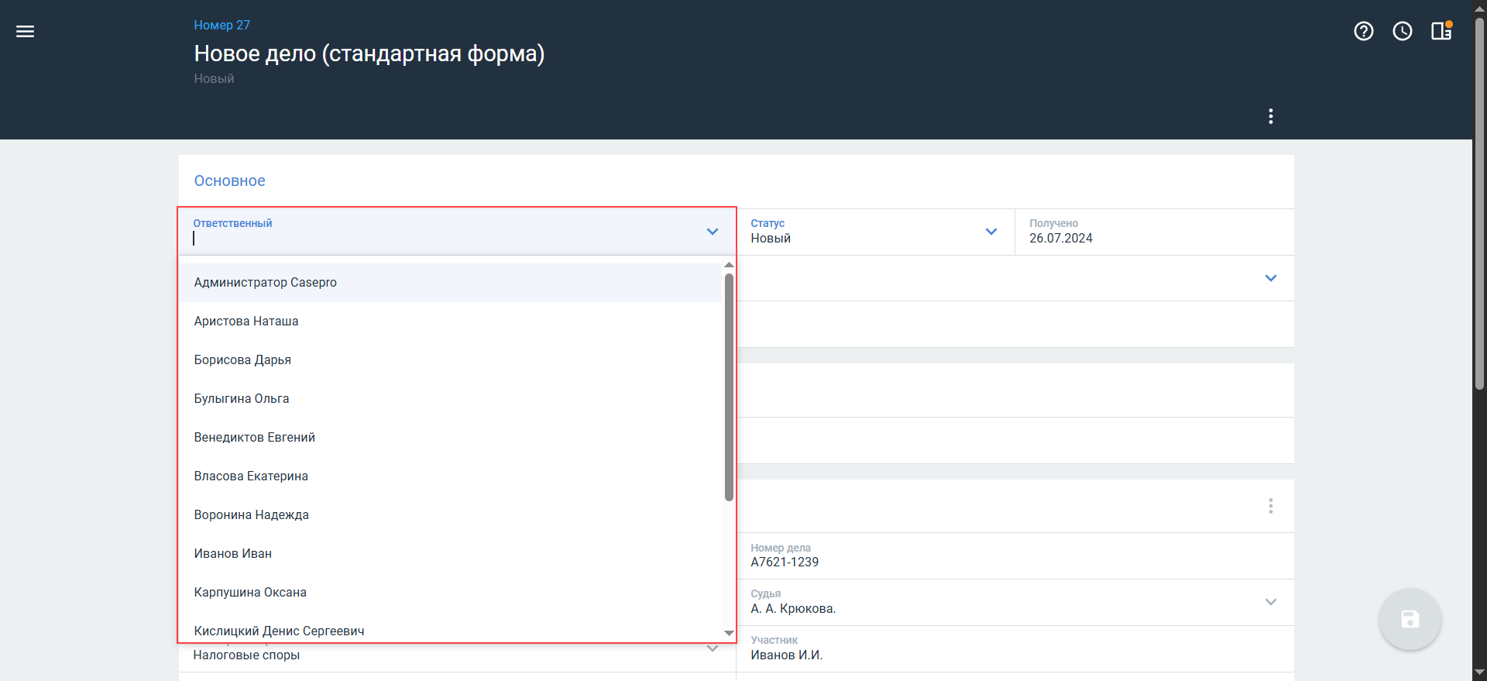The image size is (1487, 681).
Task: Click the dropdown list scrollbar down arrow
Action: (729, 633)
